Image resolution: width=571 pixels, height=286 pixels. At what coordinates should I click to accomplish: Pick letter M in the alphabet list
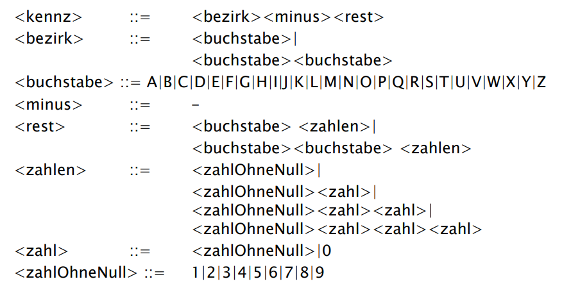[330, 82]
